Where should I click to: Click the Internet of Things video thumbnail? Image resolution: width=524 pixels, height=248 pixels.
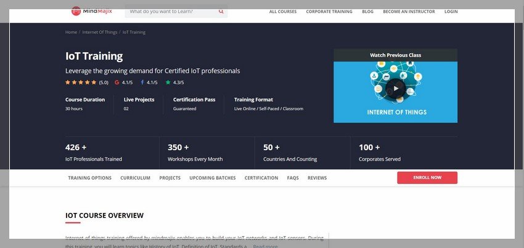pyautogui.click(x=395, y=92)
